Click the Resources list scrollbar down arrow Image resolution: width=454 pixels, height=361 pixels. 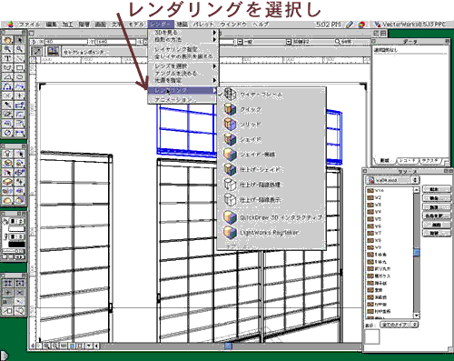417,316
